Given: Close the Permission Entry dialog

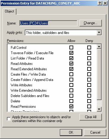Looking at the screenshot, I should [105, 3].
